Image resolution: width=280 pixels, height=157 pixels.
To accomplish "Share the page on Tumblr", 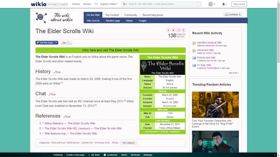I will pos(183,30).
